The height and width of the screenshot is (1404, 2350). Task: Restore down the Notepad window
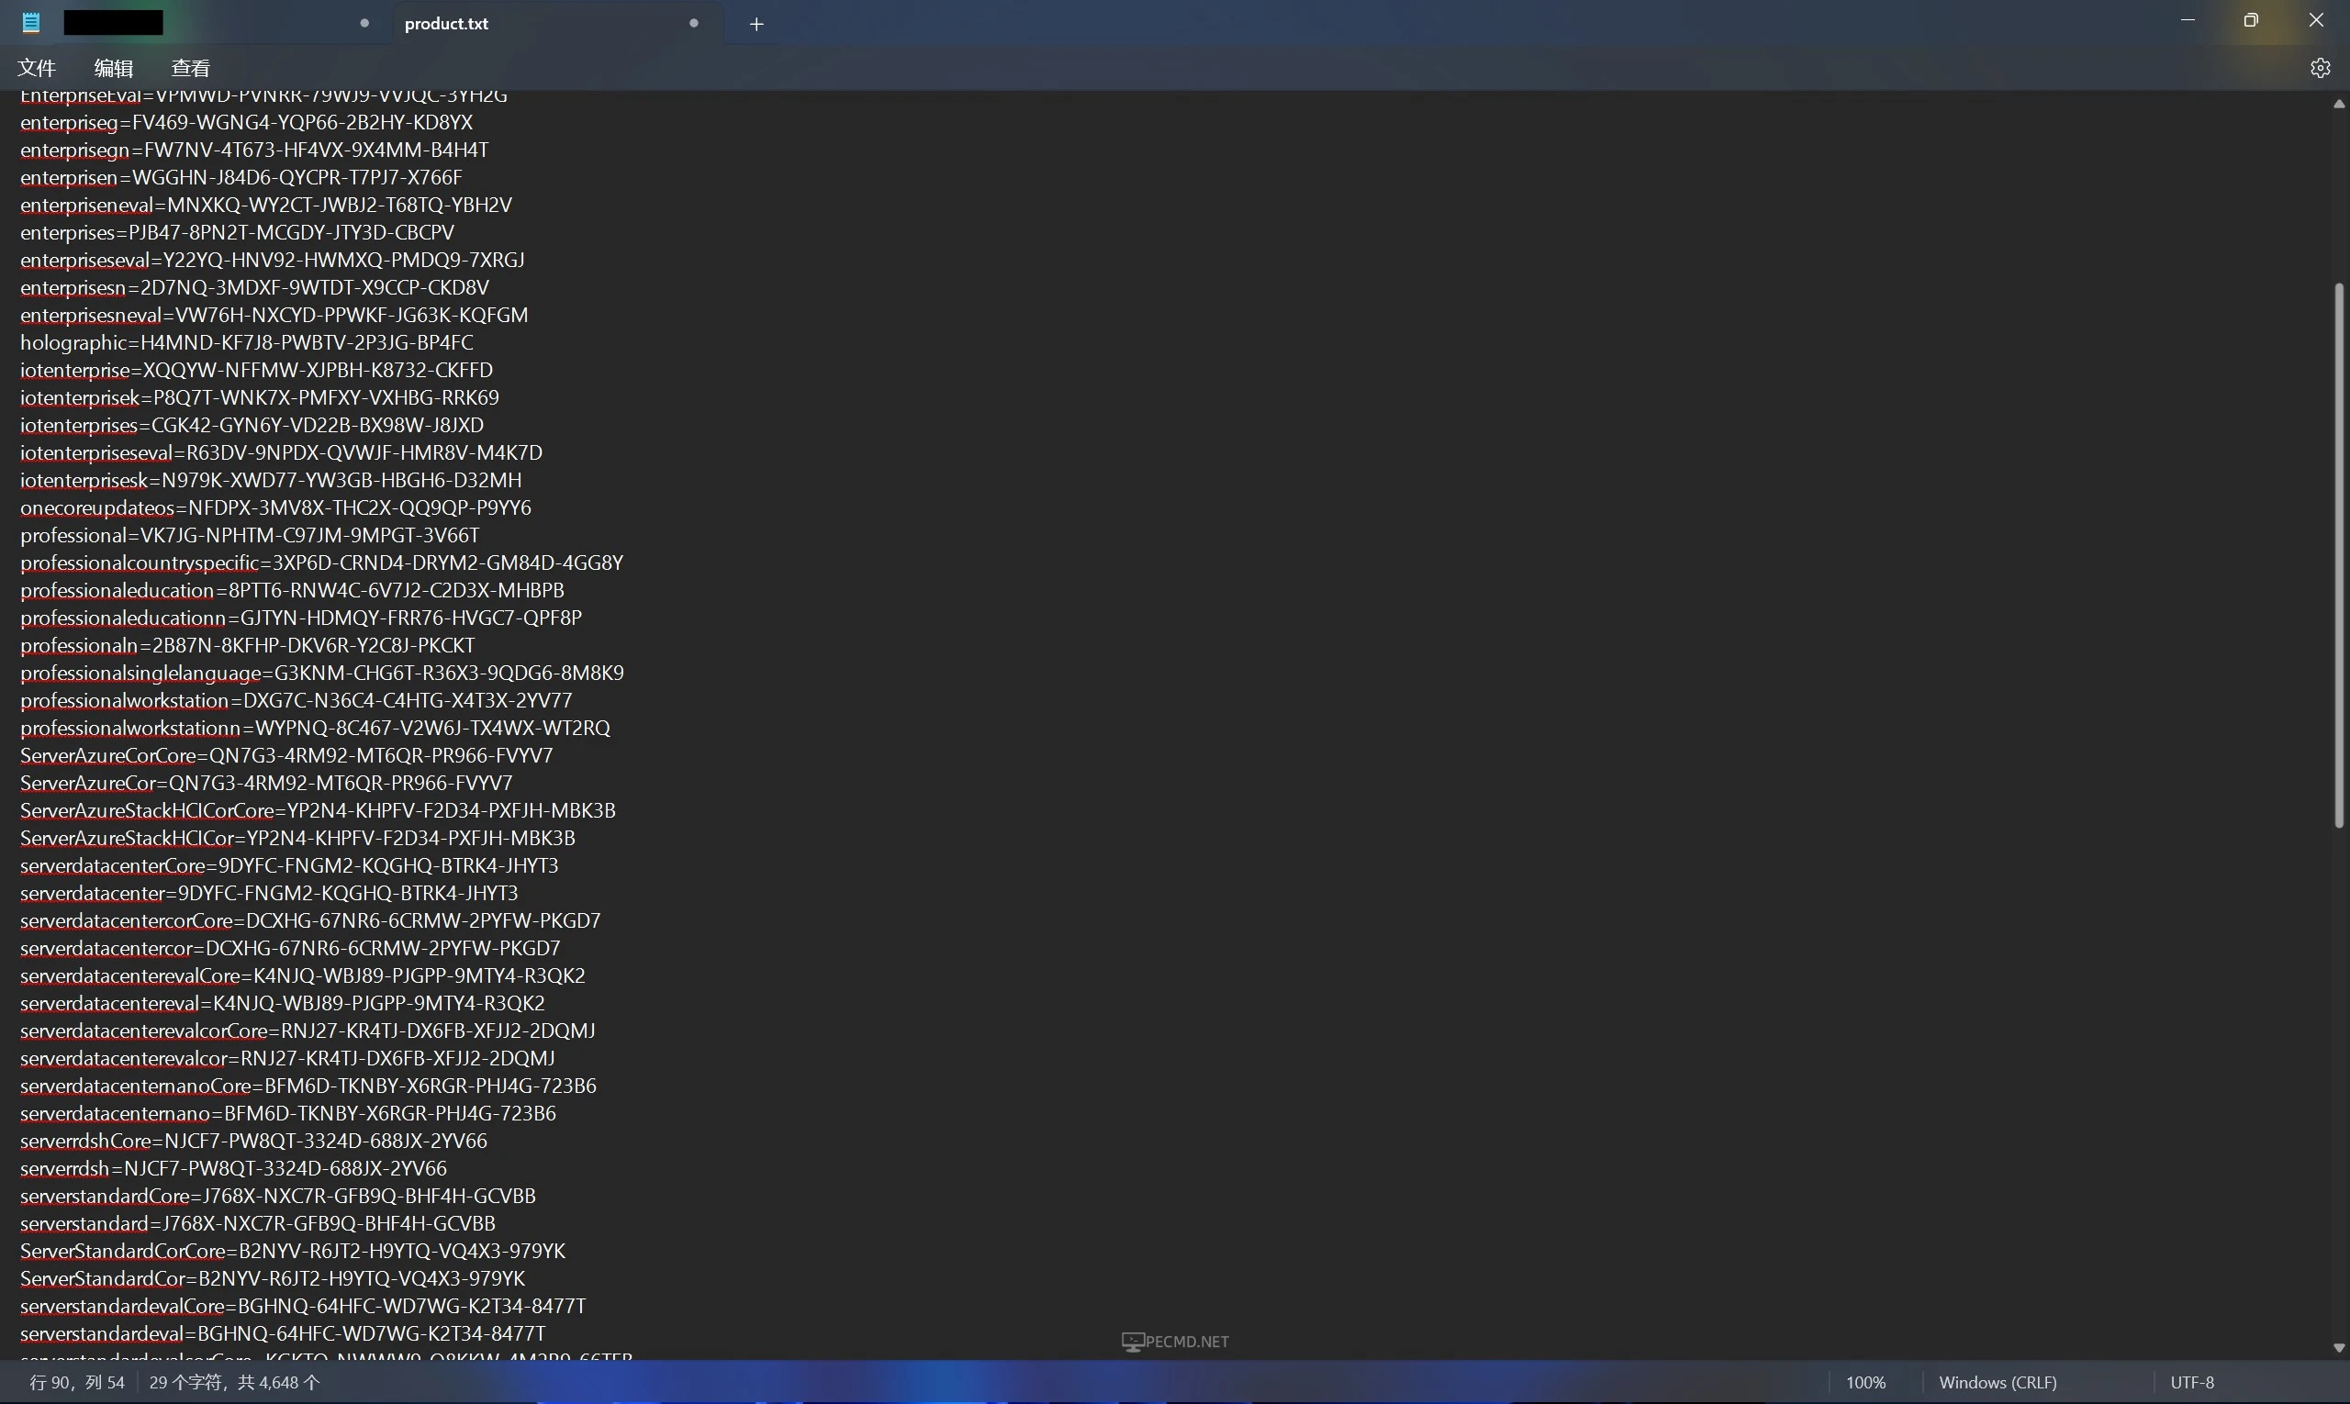[2251, 20]
